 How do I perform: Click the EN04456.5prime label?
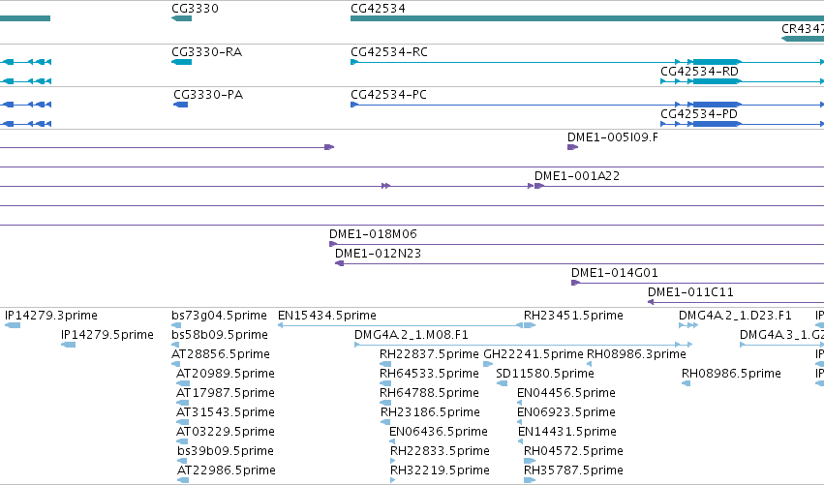click(x=566, y=393)
